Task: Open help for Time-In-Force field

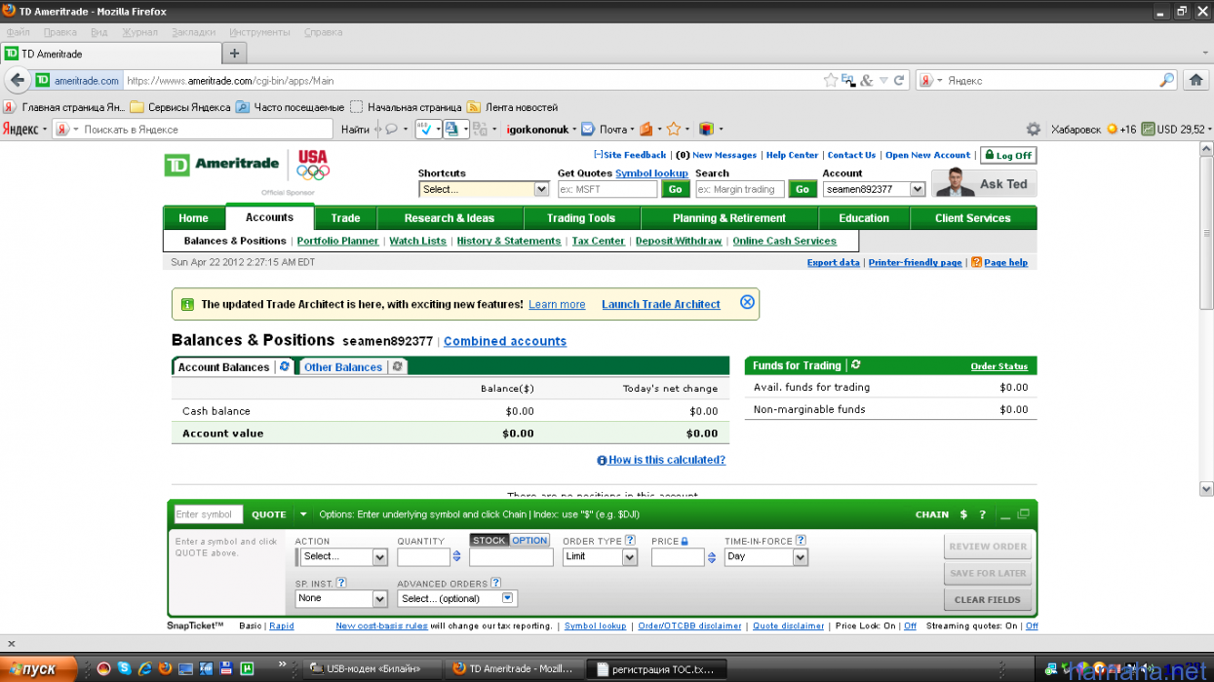Action: (x=801, y=540)
